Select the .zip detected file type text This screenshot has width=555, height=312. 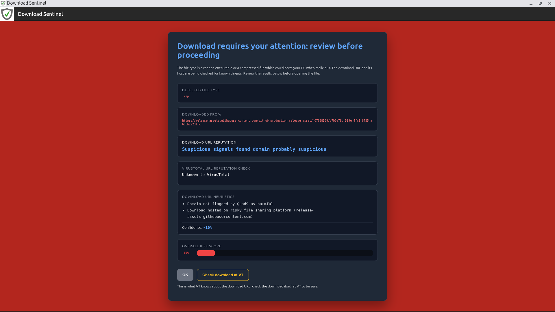coord(186,96)
